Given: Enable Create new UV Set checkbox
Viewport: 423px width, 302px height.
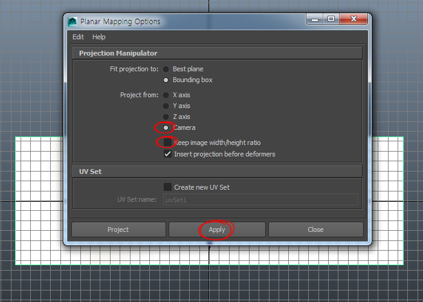Looking at the screenshot, I should pyautogui.click(x=167, y=187).
